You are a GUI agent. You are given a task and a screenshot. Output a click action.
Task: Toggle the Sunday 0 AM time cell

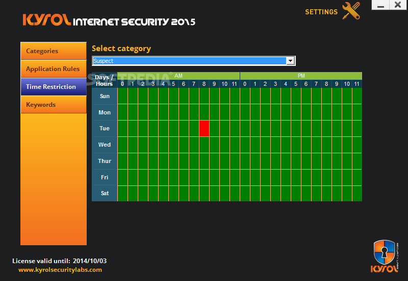click(122, 96)
